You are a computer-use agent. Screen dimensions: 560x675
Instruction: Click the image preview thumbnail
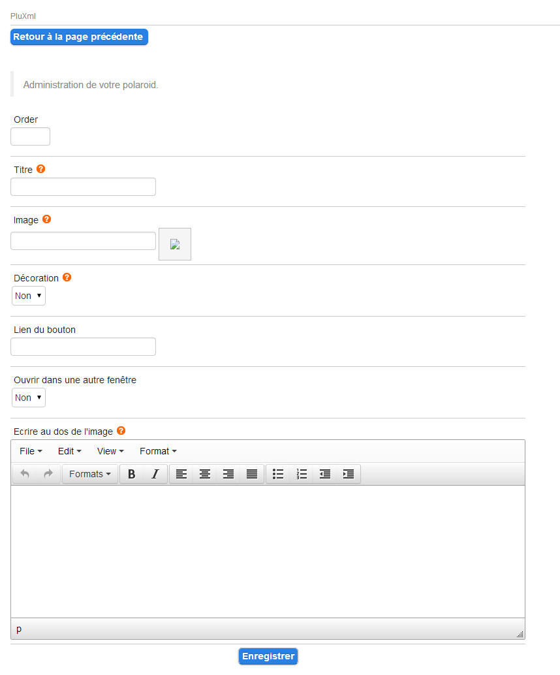[175, 244]
